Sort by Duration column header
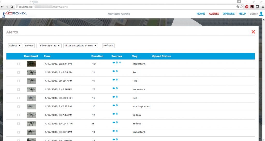Viewport: 265px width, 141px height. 97,56
